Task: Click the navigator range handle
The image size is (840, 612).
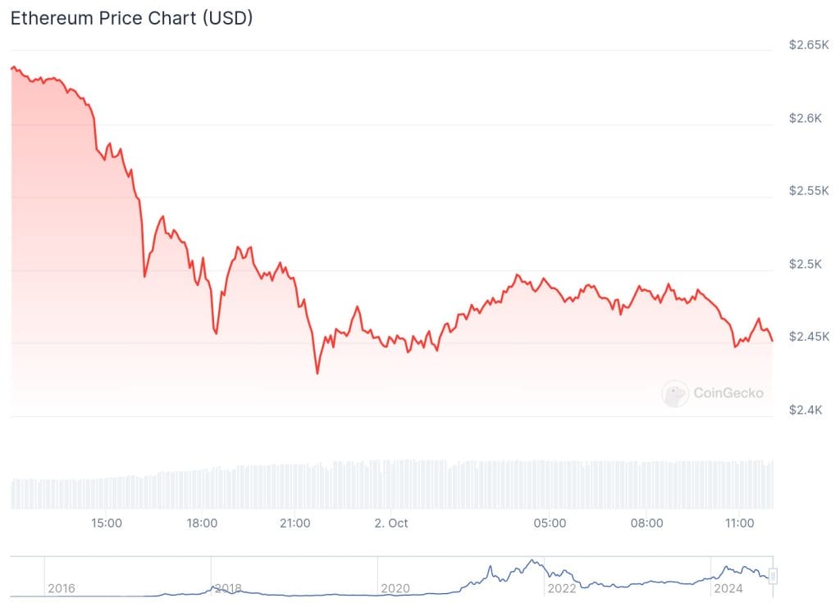Action: tap(773, 576)
